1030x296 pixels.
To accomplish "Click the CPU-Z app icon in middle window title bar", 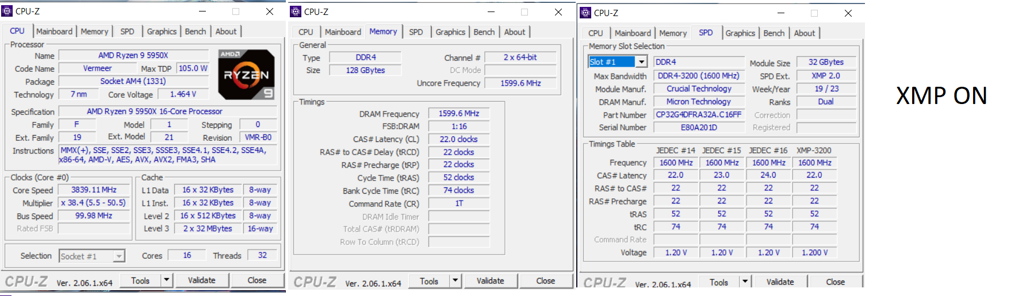I will coord(296,11).
